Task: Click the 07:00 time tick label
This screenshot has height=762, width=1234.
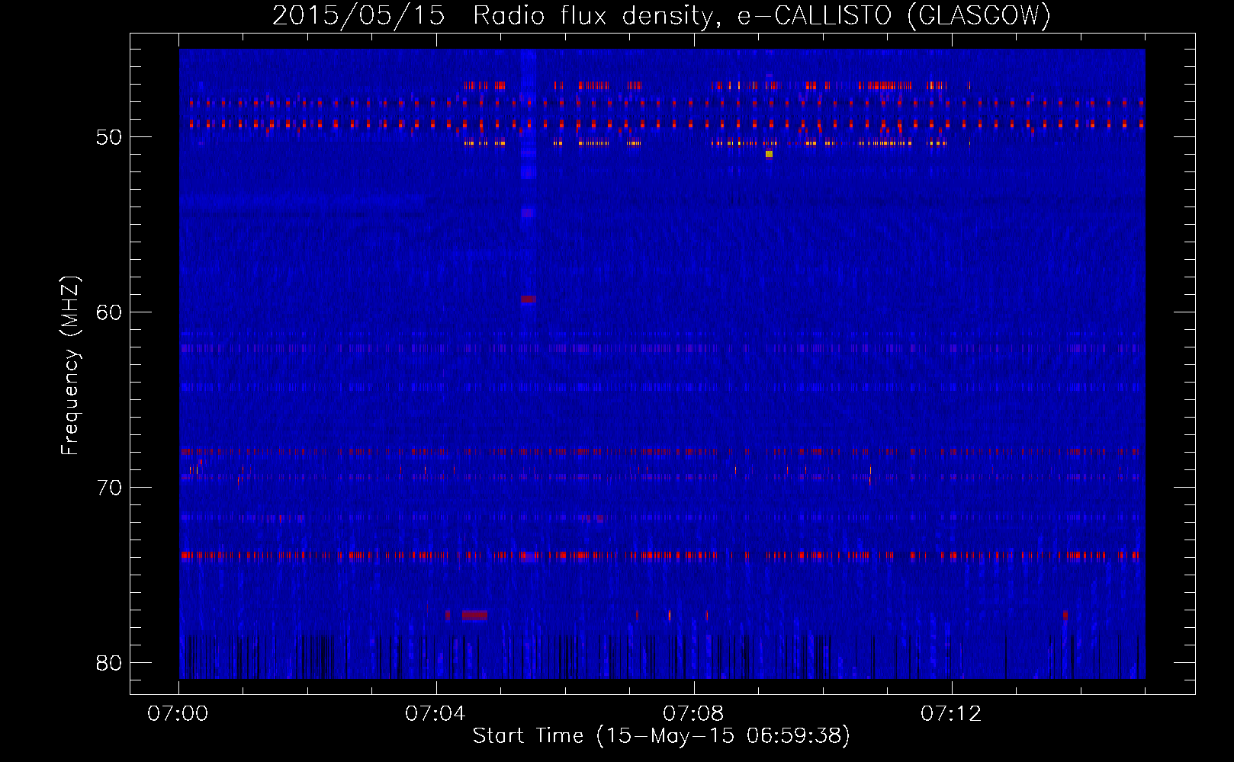Action: 178,714
